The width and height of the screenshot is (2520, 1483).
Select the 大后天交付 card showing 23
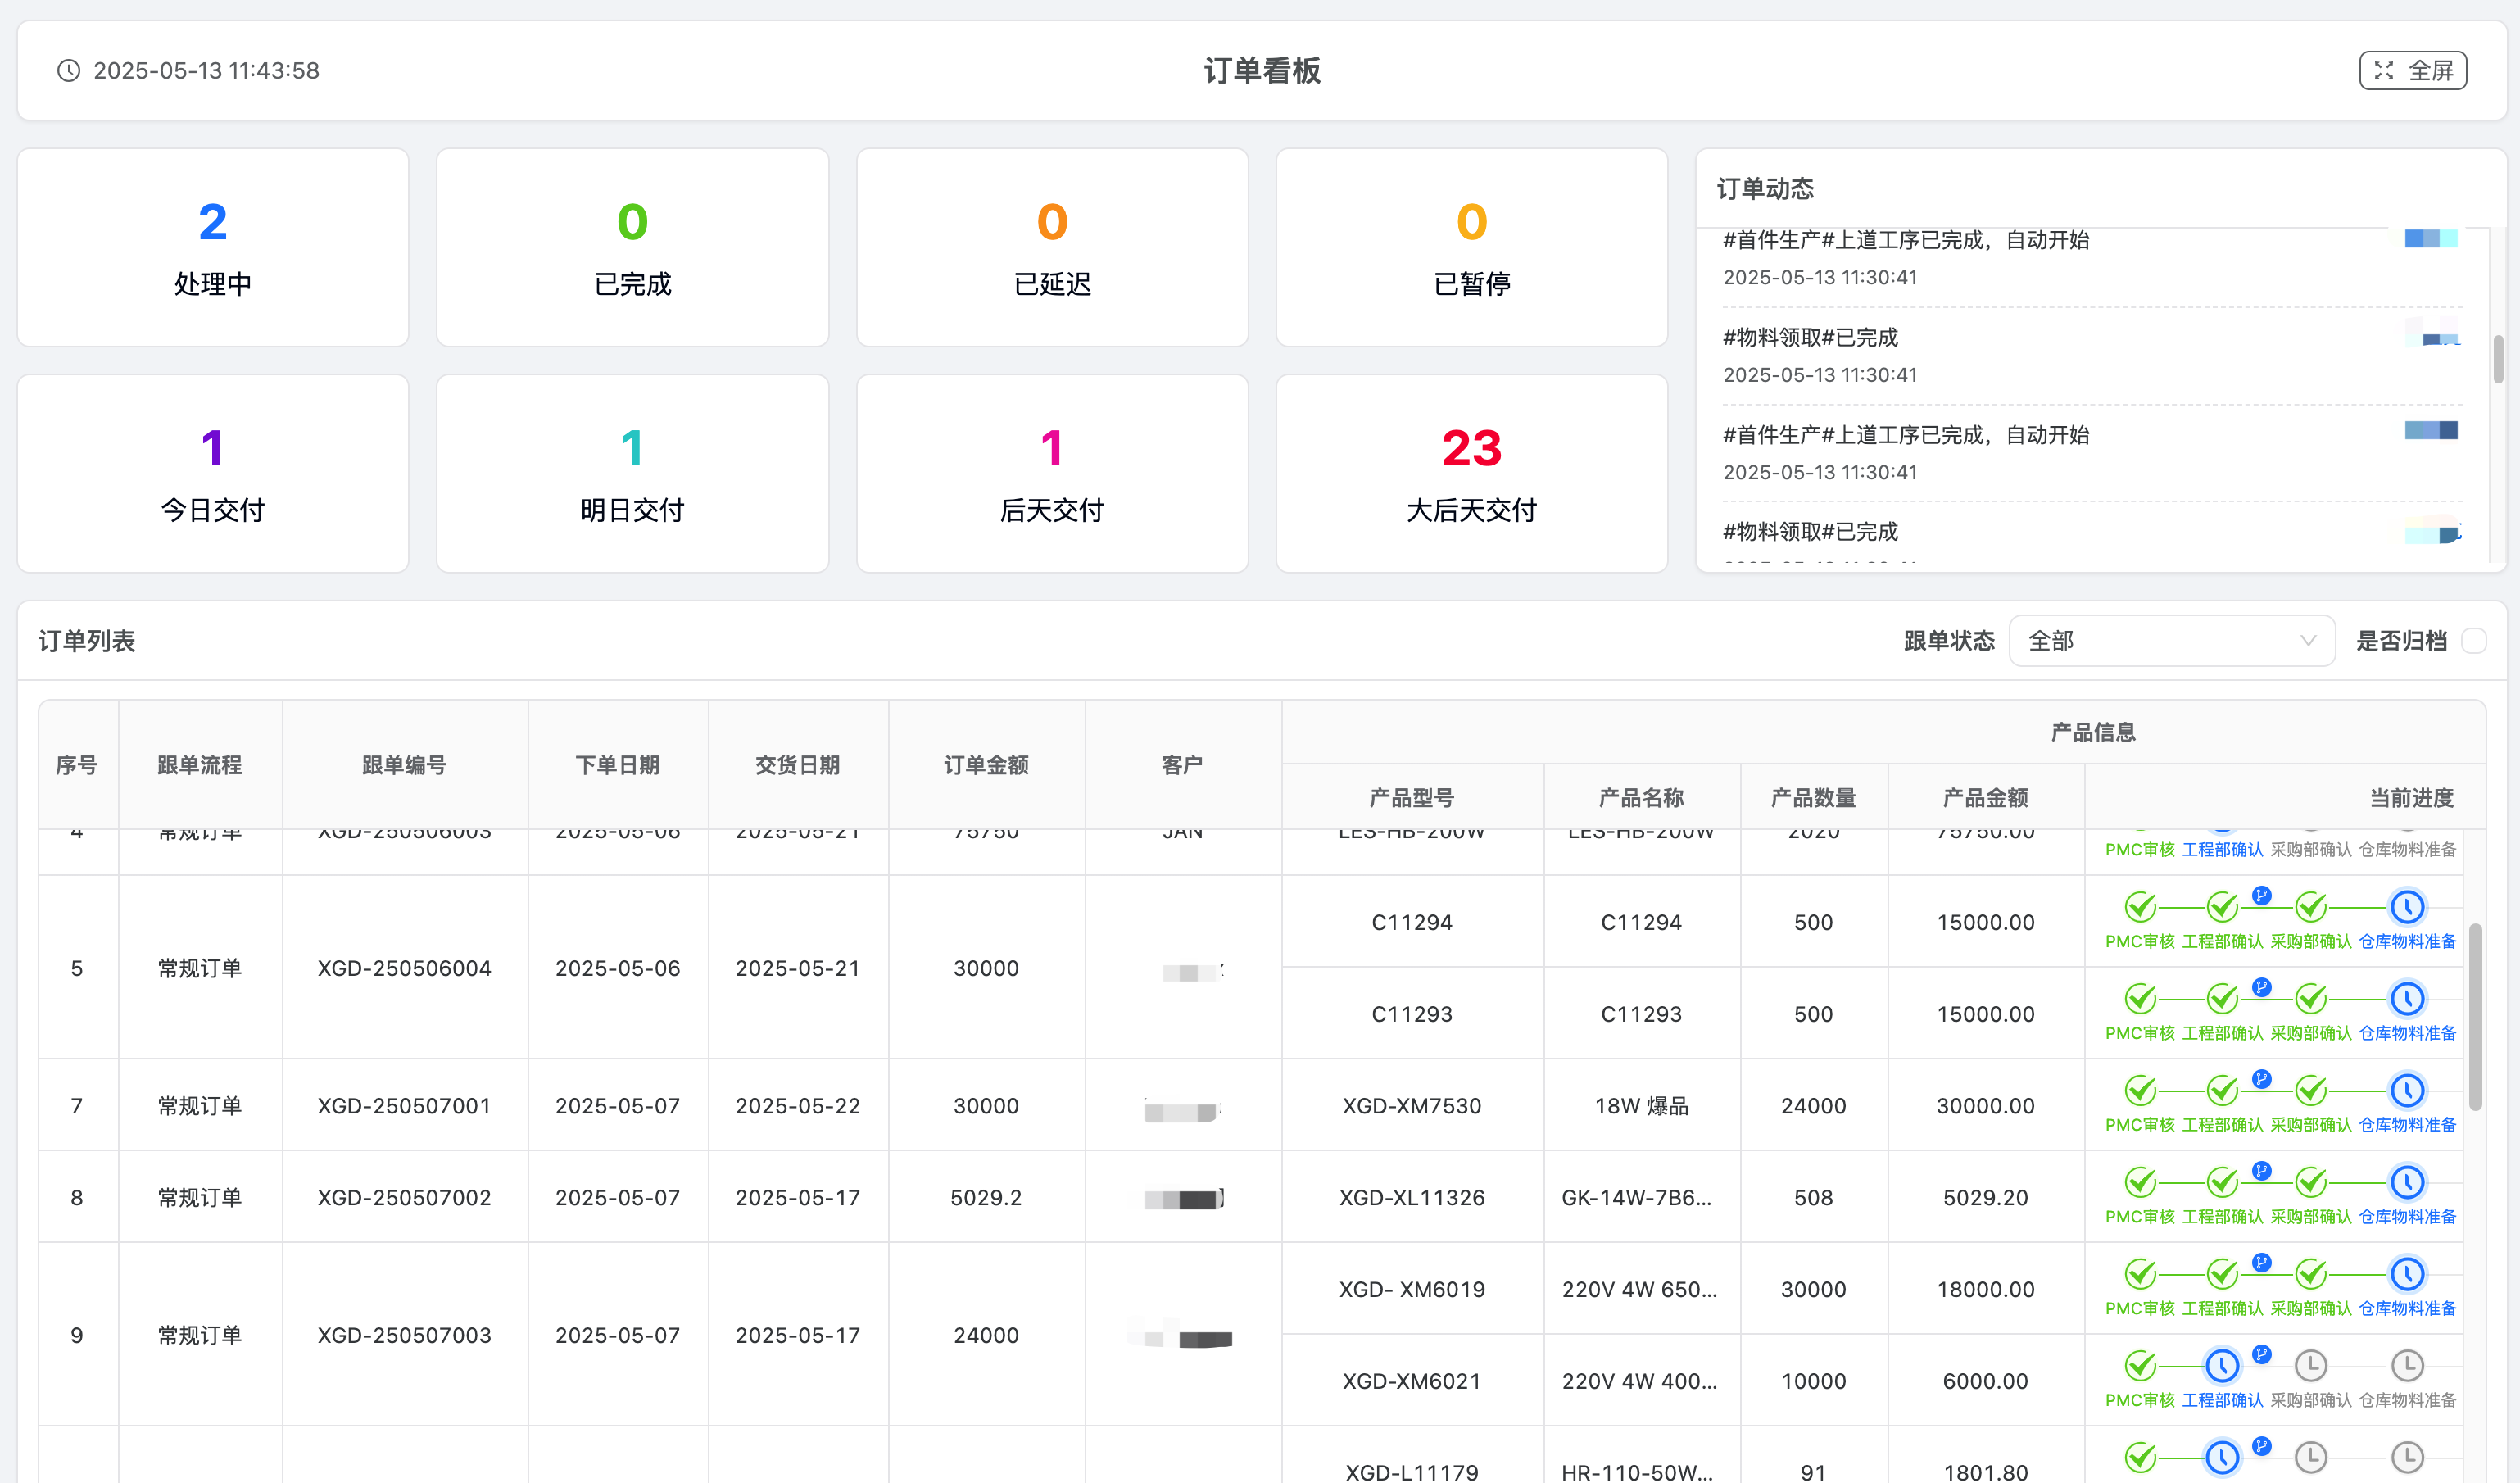(x=1471, y=474)
